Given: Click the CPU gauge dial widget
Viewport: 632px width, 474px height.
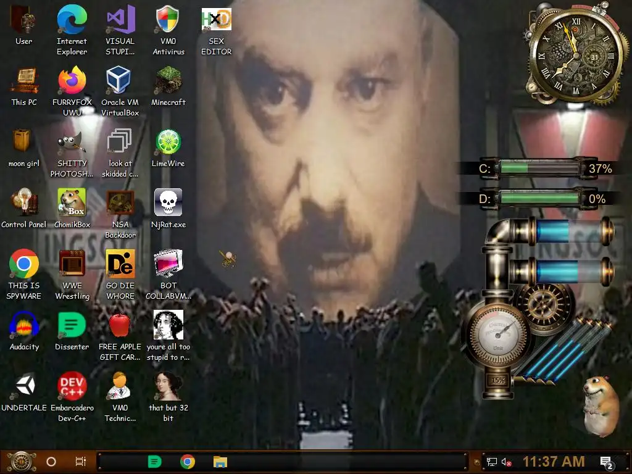Looking at the screenshot, I should tap(498, 335).
